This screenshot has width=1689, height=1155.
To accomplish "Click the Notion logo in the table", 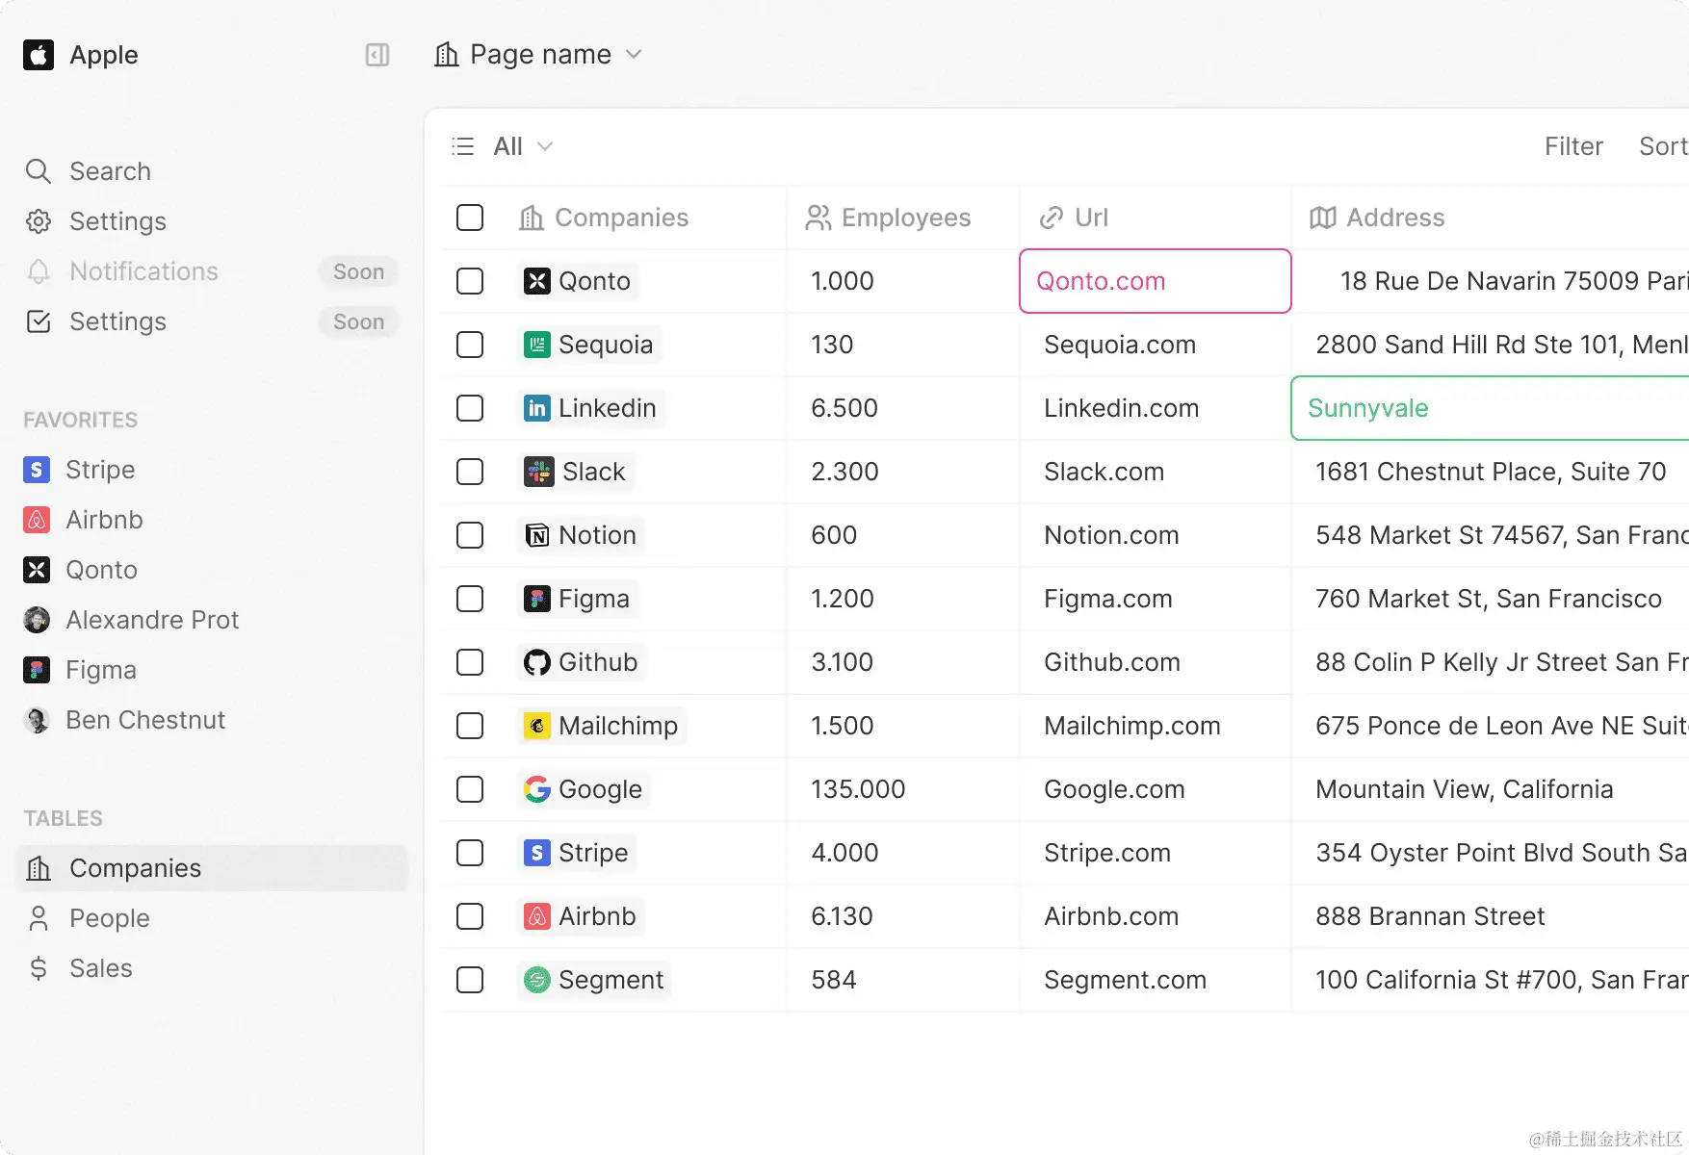I will pos(537,535).
